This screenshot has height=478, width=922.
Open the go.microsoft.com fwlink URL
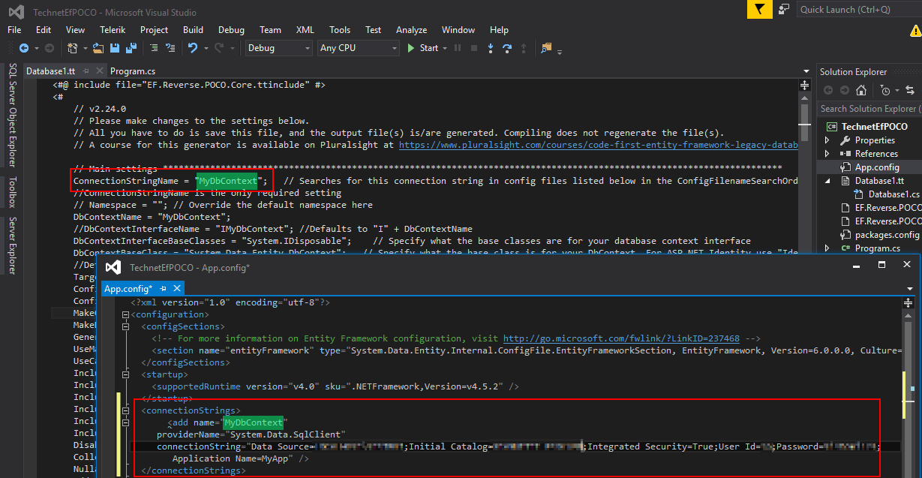(621, 338)
